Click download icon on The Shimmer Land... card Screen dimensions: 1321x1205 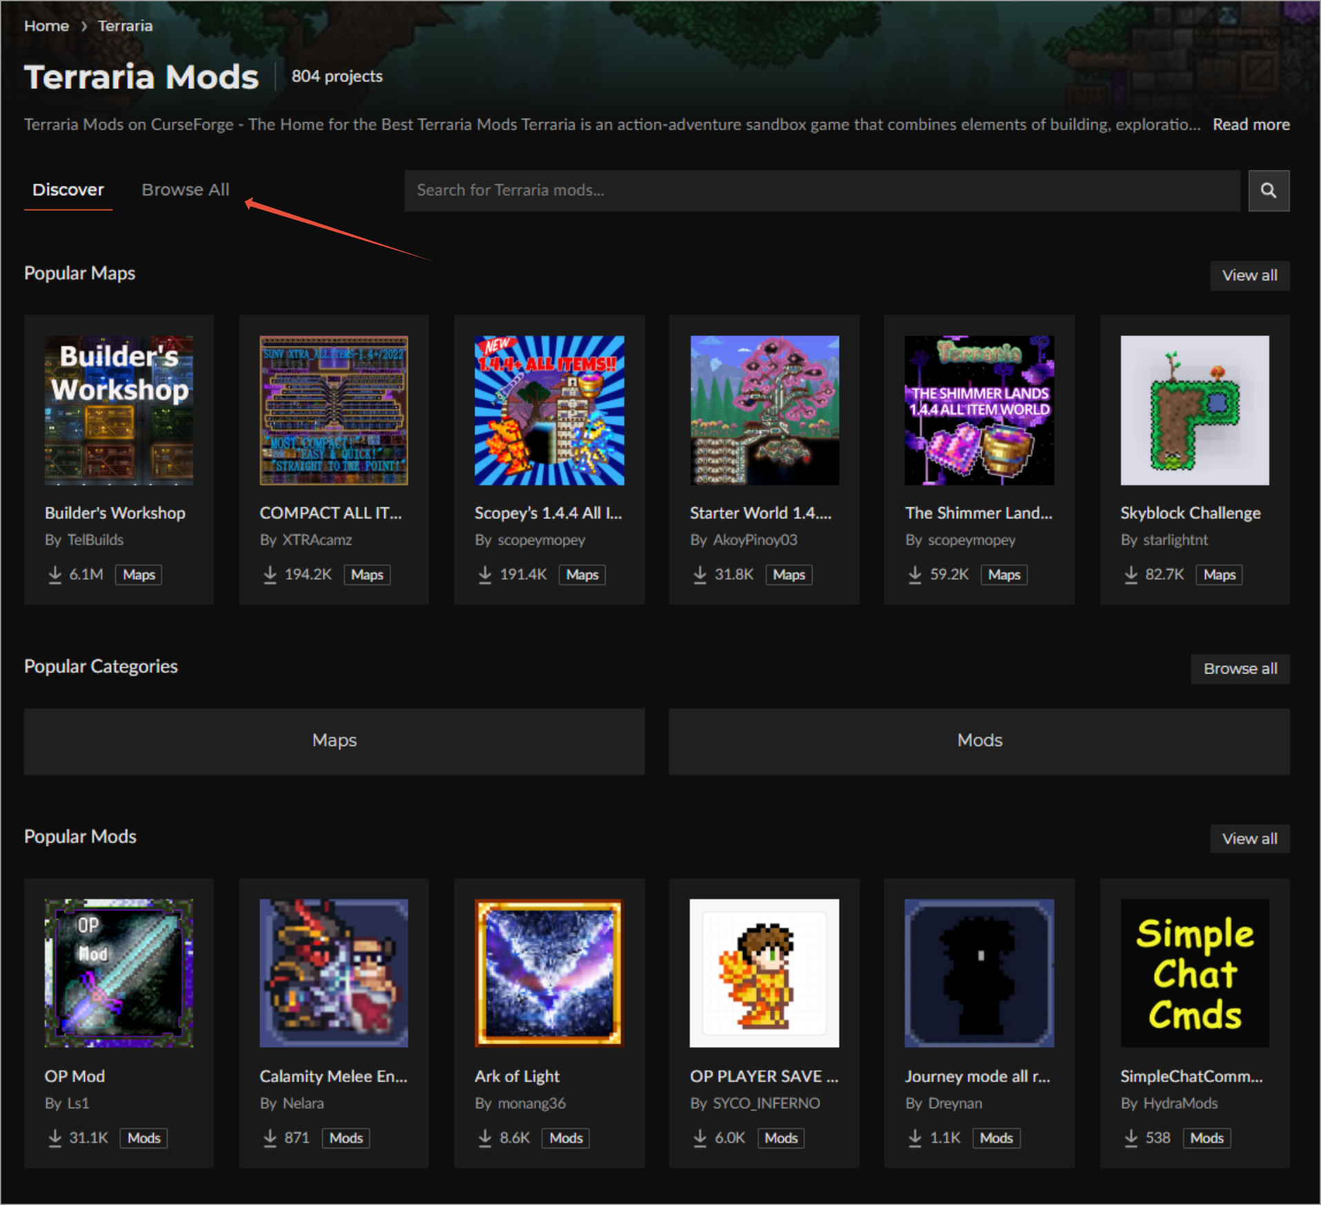point(915,575)
